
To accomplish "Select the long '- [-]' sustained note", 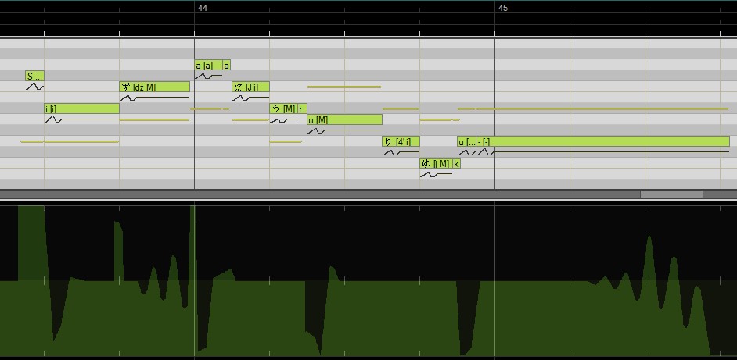I will (x=602, y=141).
